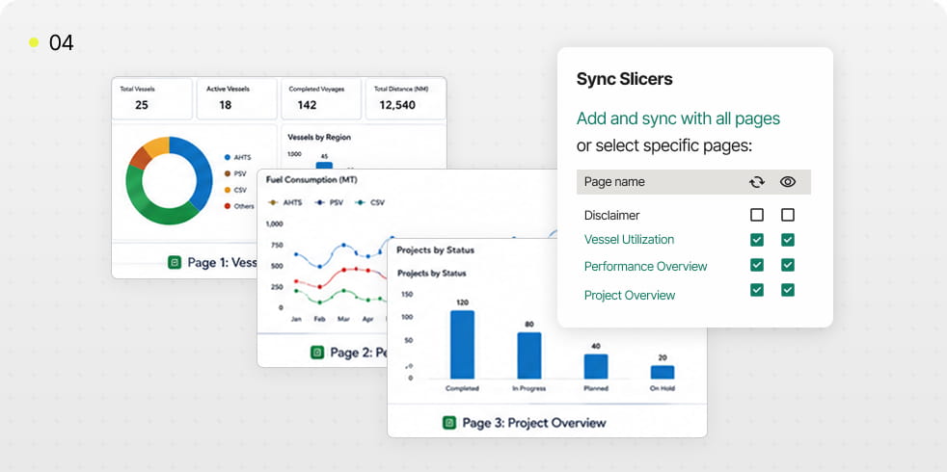Click the eye visibility icon in header
The height and width of the screenshot is (472, 947).
[x=788, y=182]
